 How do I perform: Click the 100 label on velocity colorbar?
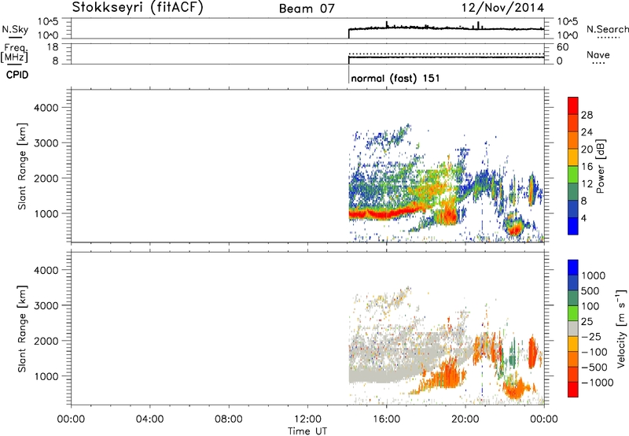pos(590,306)
